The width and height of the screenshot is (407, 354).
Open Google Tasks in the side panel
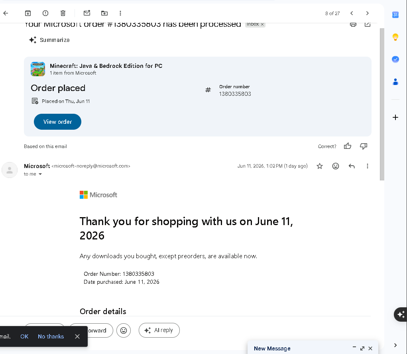click(x=395, y=59)
